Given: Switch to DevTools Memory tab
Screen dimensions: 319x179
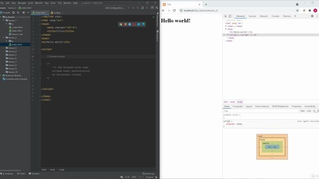Looking at the screenshot, I should click(287, 16).
